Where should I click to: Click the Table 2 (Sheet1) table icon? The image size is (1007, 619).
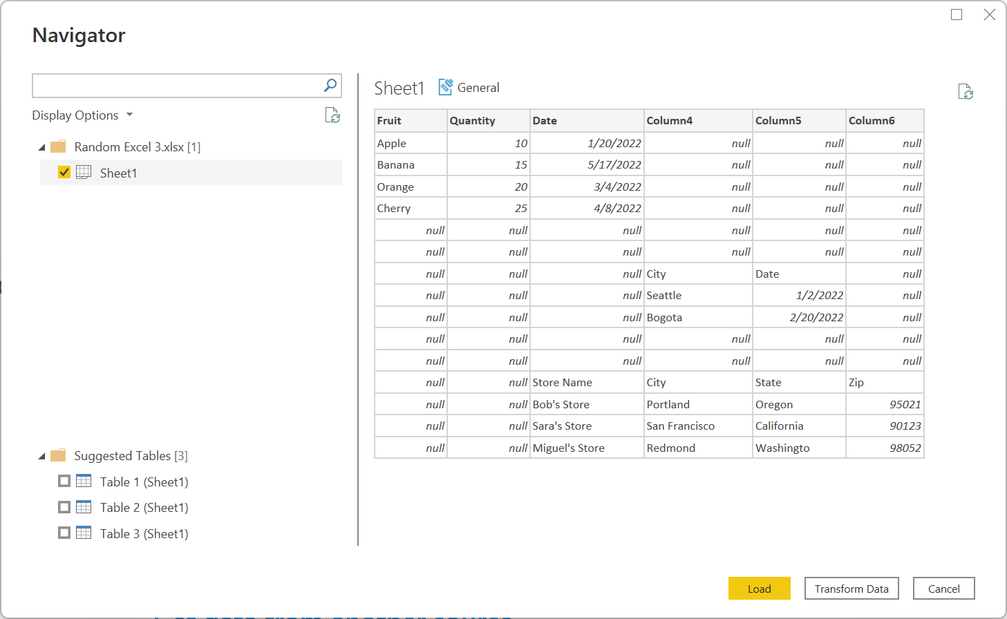(x=84, y=507)
